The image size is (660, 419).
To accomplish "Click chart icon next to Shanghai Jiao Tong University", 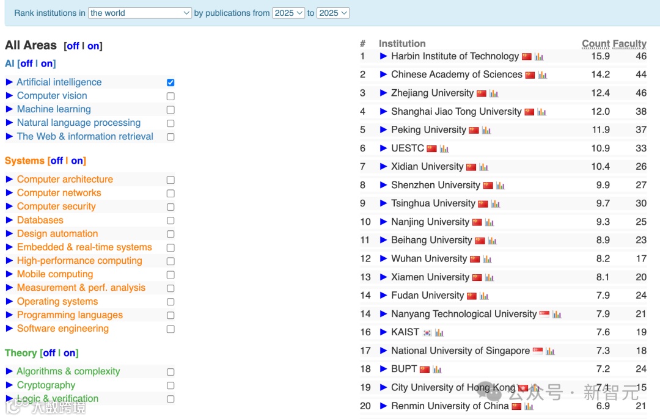I will click(x=541, y=112).
